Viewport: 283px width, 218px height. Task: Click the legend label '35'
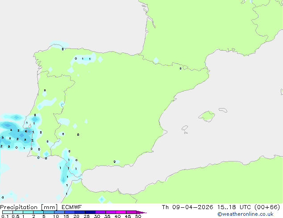(107, 216)
